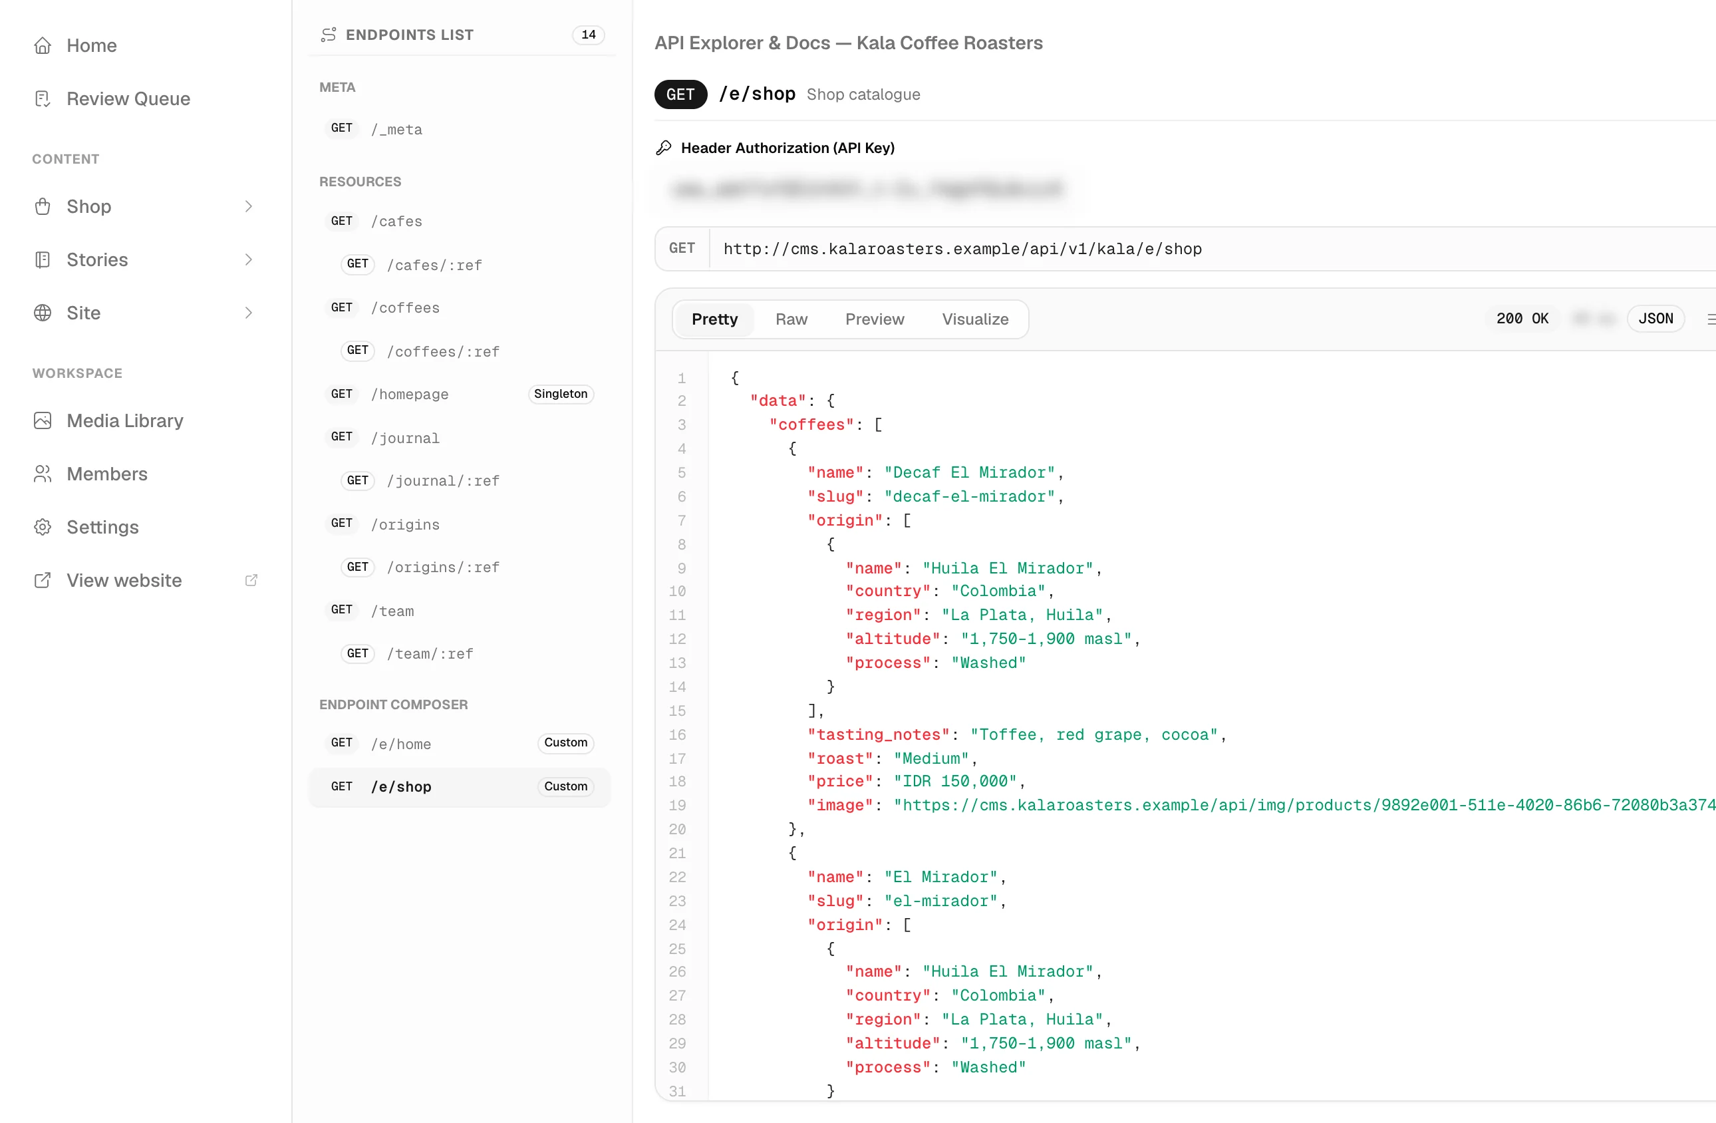
Task: Click the Site globe icon
Action: coord(43,313)
